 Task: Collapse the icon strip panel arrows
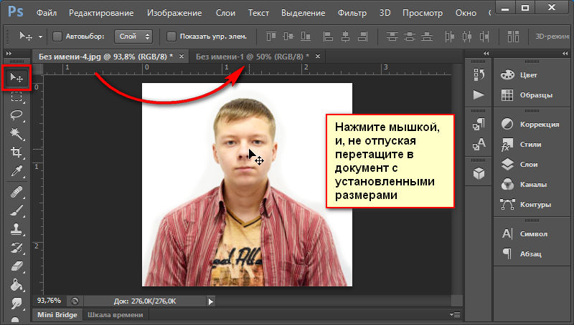pos(486,53)
